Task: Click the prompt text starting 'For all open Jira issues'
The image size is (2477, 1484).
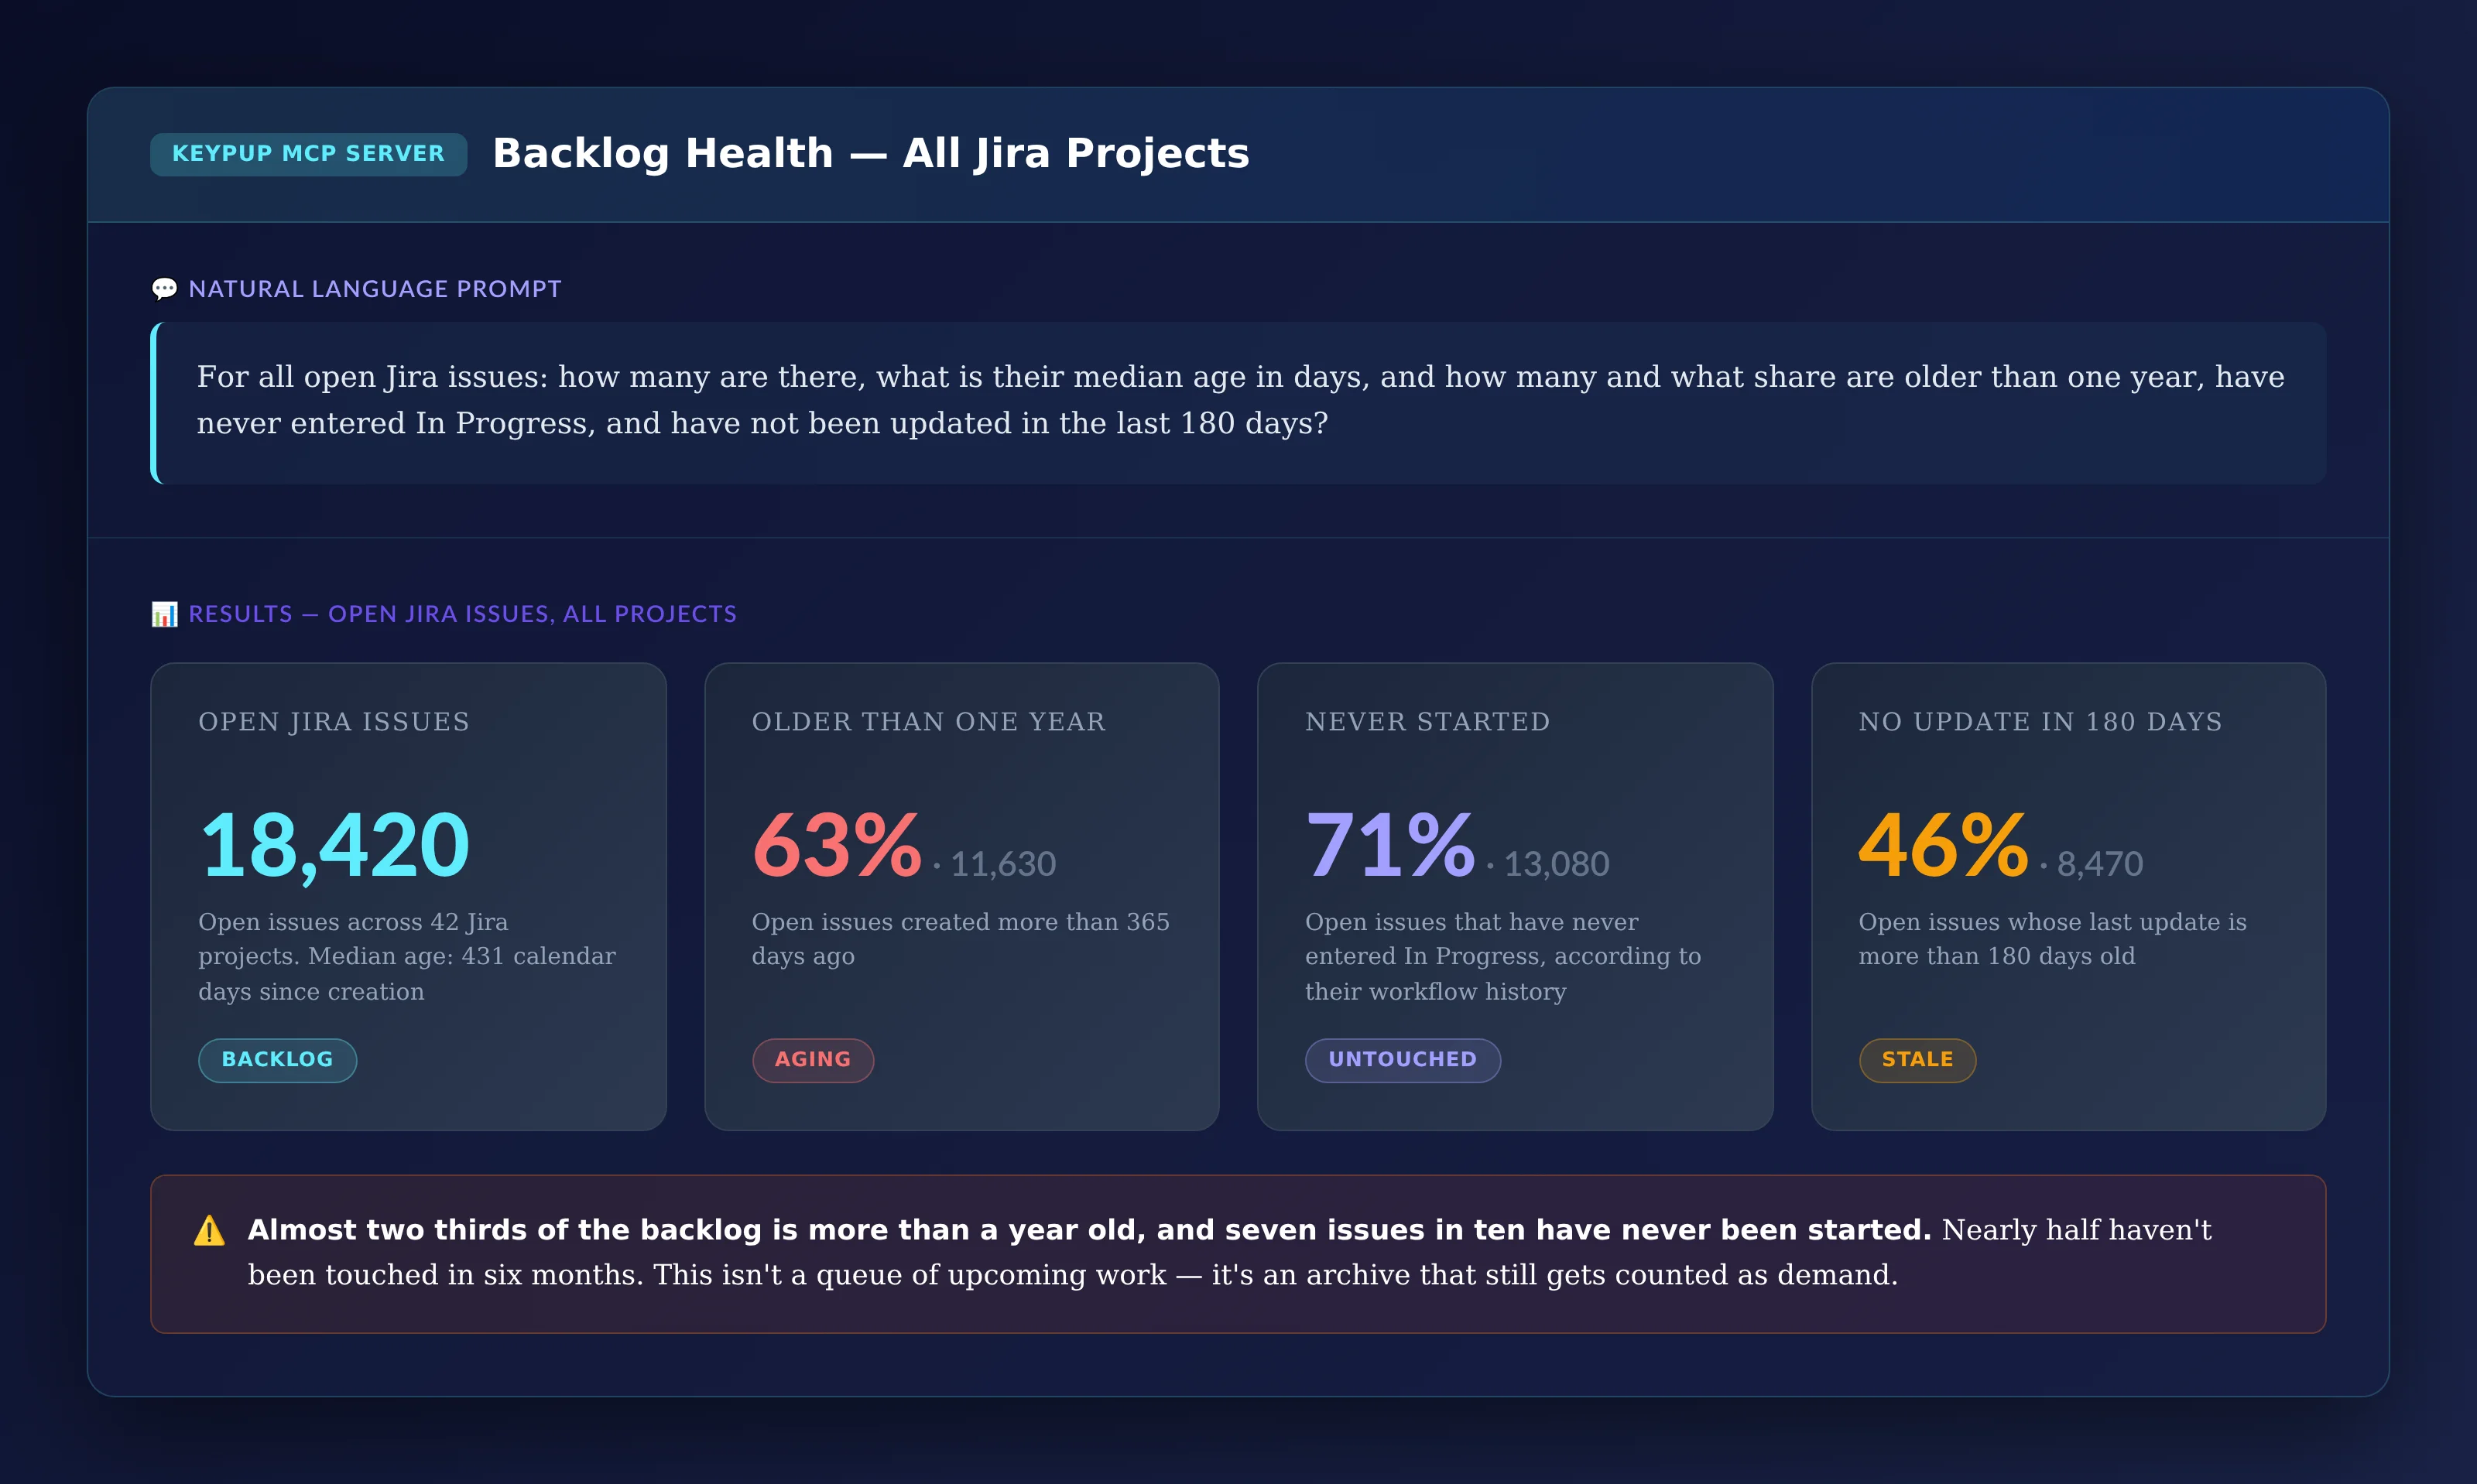Action: (x=1241, y=400)
